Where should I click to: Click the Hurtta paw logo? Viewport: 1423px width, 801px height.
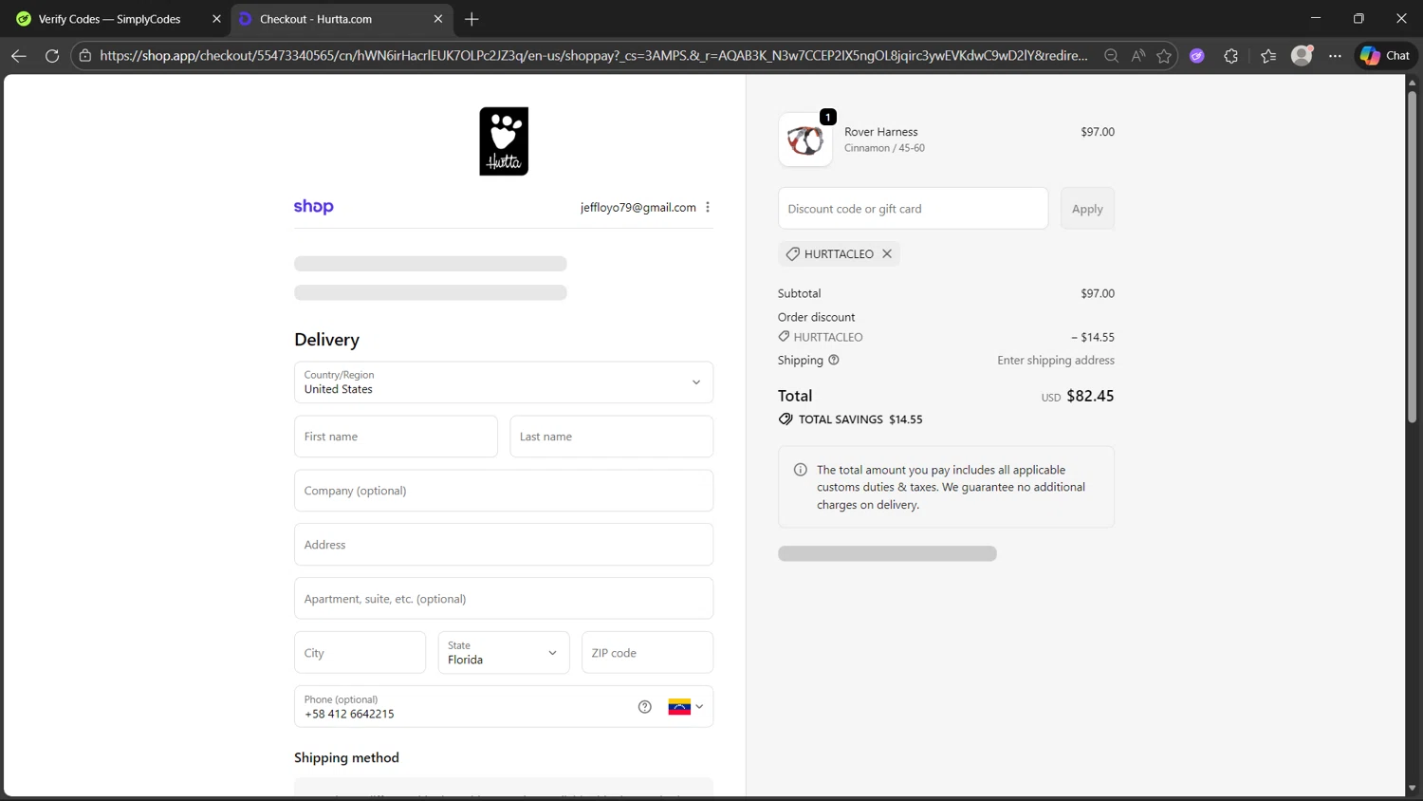(x=504, y=141)
